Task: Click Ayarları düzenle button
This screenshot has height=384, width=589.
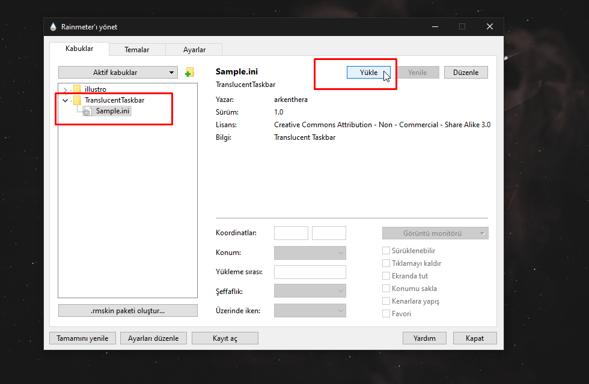Action: (x=153, y=338)
